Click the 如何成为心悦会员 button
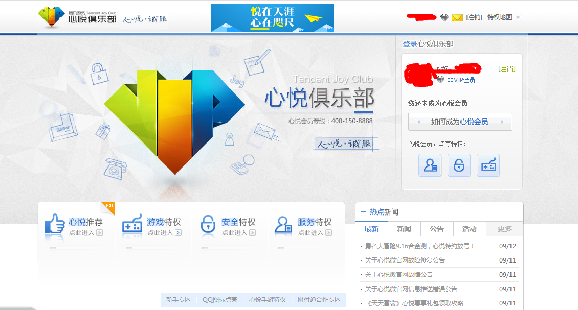The image size is (578, 310). (460, 122)
